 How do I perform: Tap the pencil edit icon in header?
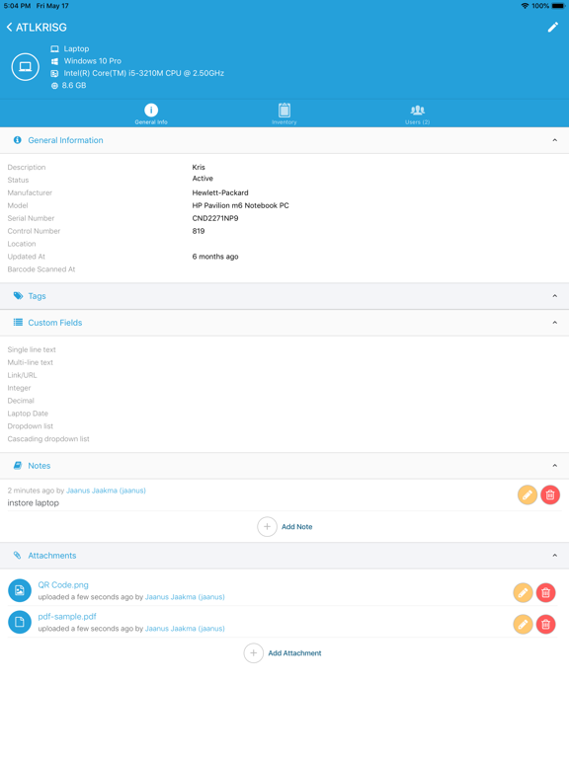pos(552,28)
